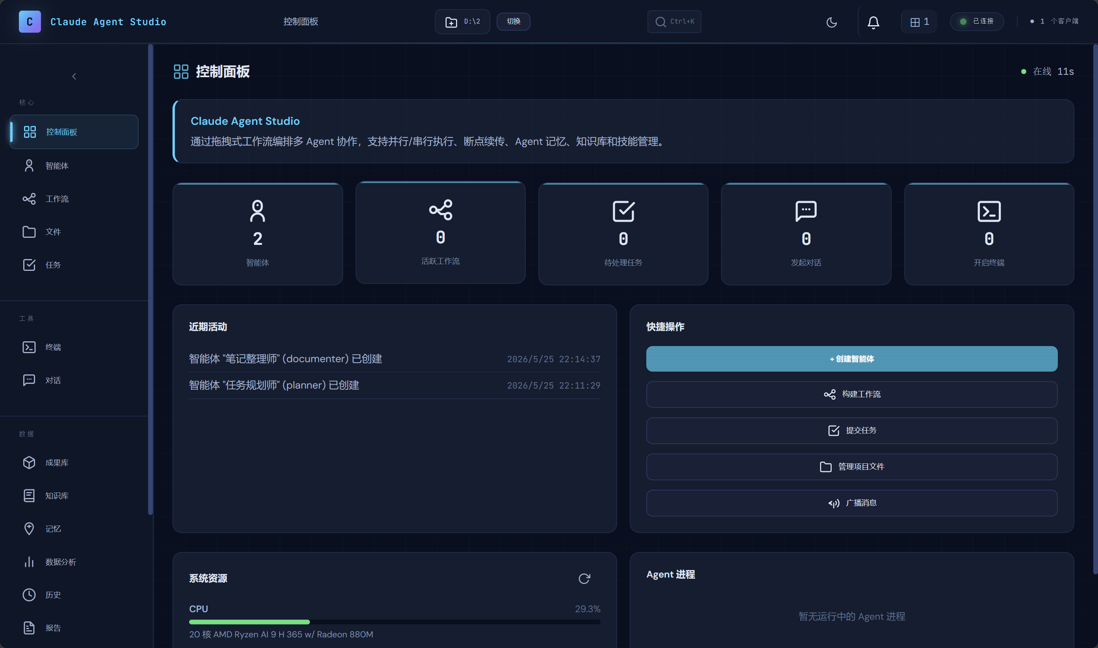Open the Ctrl+K search box
Image resolution: width=1098 pixels, height=648 pixels.
pyautogui.click(x=674, y=21)
